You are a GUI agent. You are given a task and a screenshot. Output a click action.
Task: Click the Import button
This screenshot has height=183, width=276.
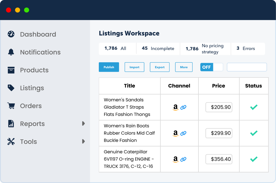[x=134, y=67]
